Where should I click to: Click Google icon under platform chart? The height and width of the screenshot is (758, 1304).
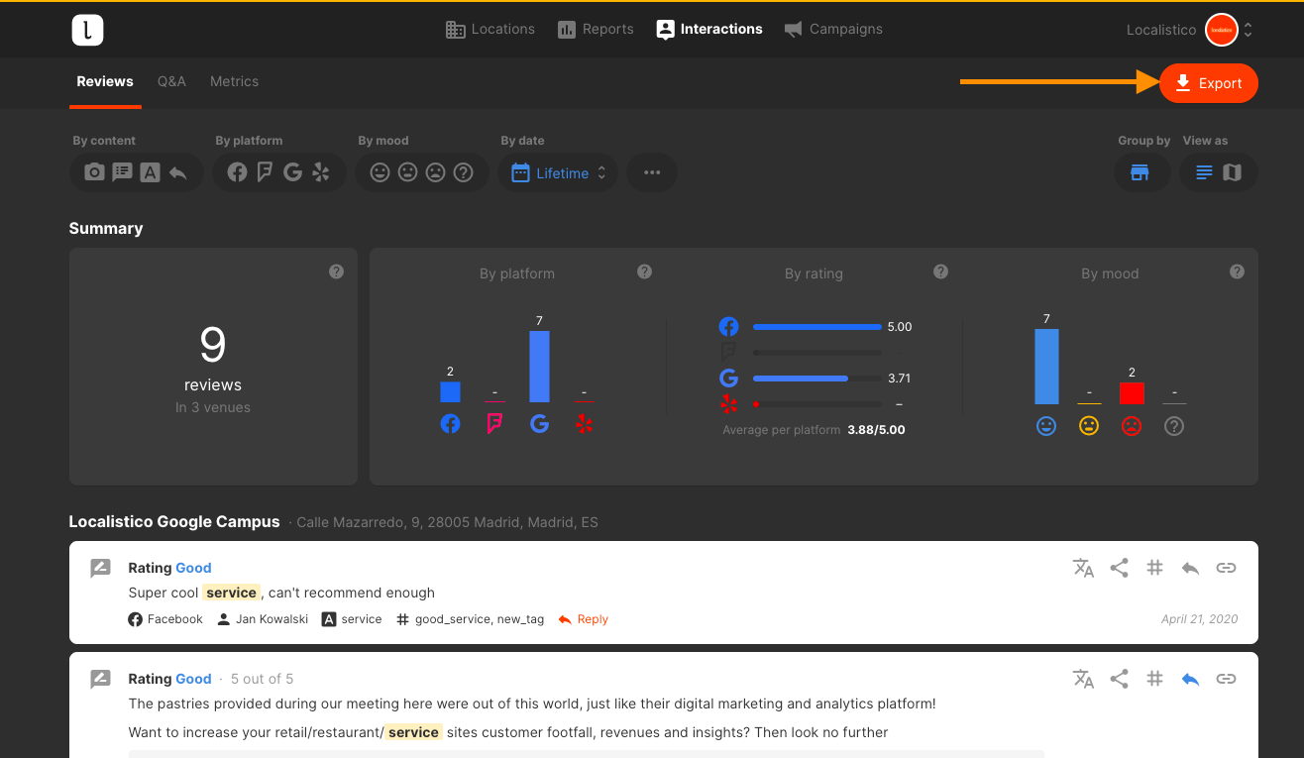539,424
